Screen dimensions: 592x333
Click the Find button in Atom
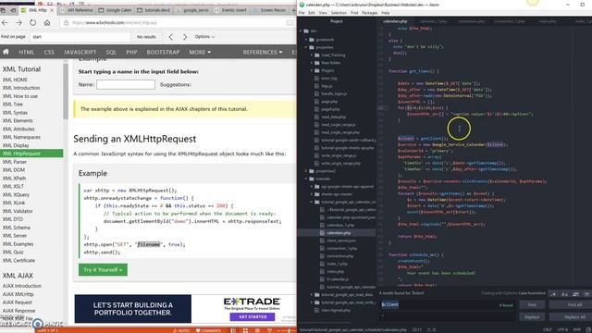[532, 304]
